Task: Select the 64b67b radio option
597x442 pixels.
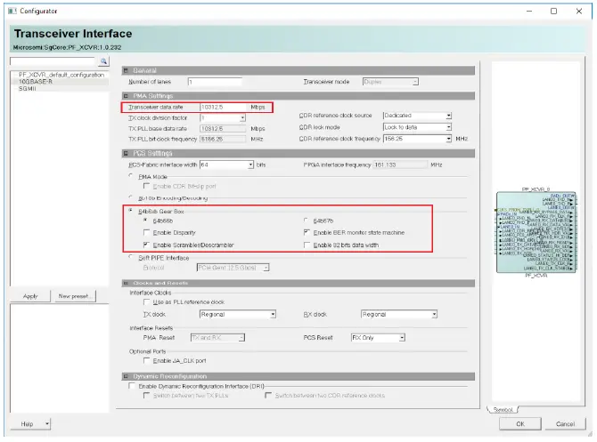Action: click(307, 221)
